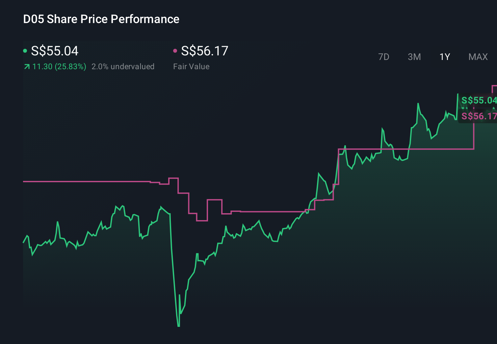The image size is (497, 344).
Task: Open the 1Y view selector
Action: pos(444,57)
